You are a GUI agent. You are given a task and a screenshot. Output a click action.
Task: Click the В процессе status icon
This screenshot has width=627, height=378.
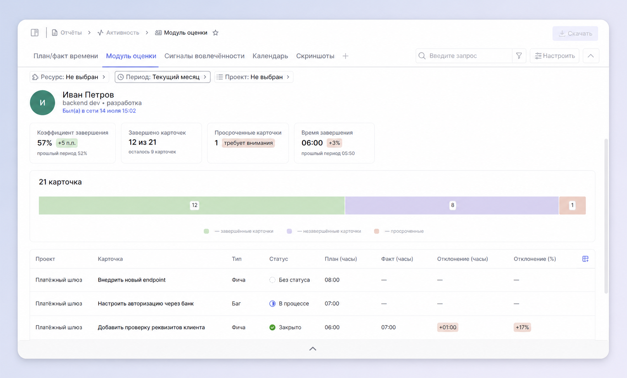272,304
